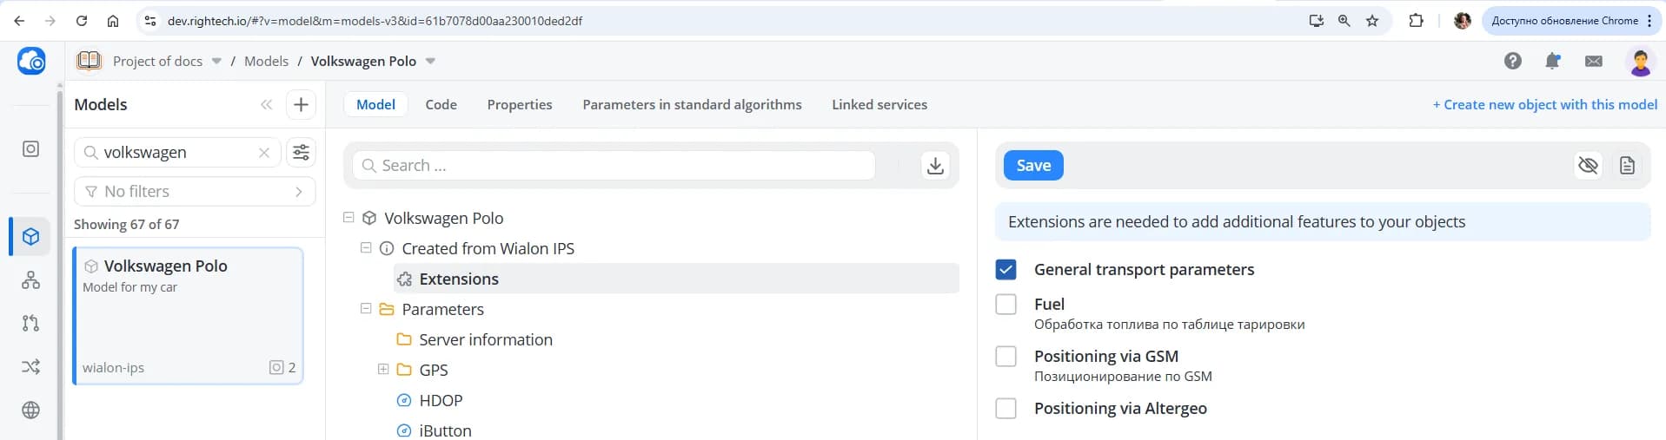Image resolution: width=1666 pixels, height=440 pixels.
Task: Open the logic branches sidebar icon
Action: coord(30,323)
